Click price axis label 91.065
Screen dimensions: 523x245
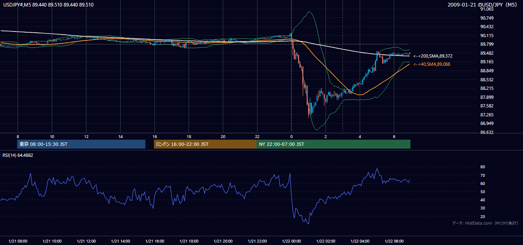[x=487, y=9]
